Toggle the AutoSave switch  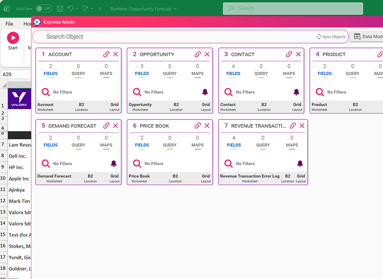pyautogui.click(x=43, y=9)
